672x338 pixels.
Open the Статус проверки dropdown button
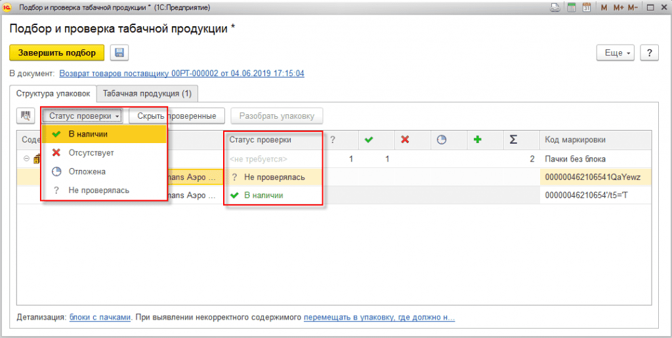pos(85,116)
